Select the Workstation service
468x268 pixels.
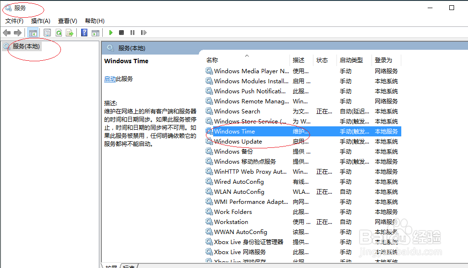point(303,222)
